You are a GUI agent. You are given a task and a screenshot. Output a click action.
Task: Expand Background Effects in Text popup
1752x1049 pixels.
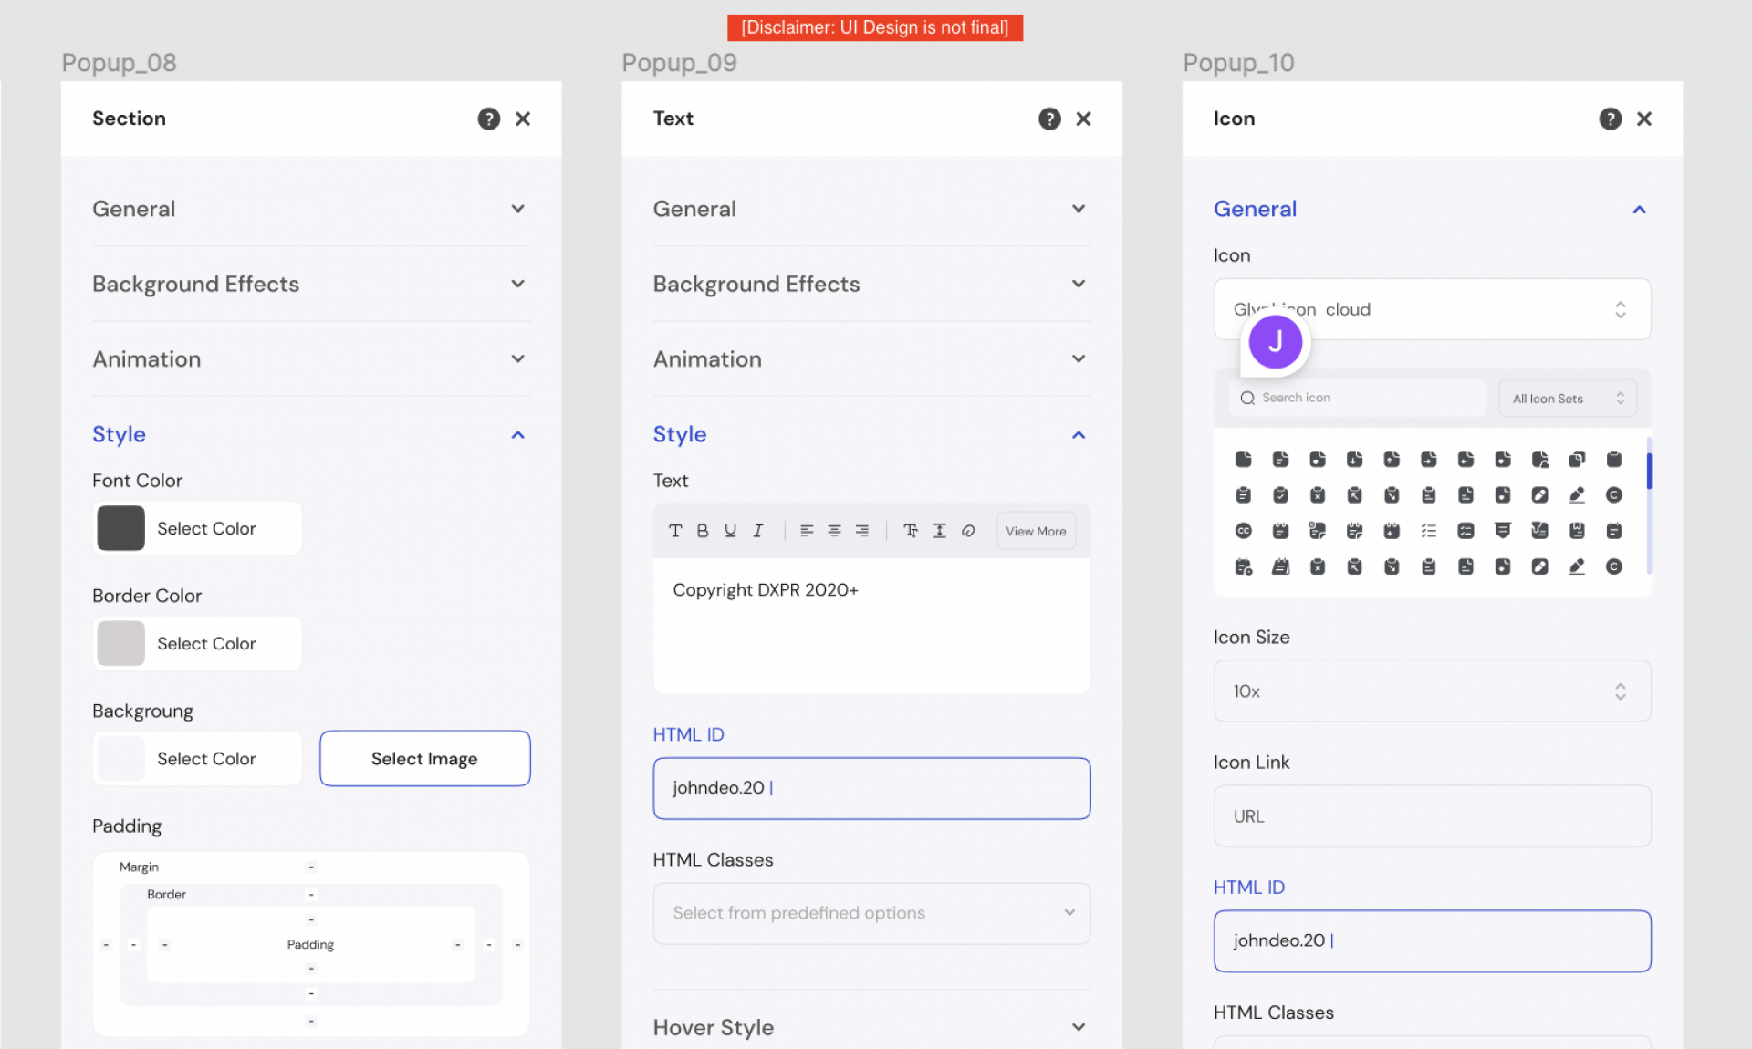[1079, 285]
